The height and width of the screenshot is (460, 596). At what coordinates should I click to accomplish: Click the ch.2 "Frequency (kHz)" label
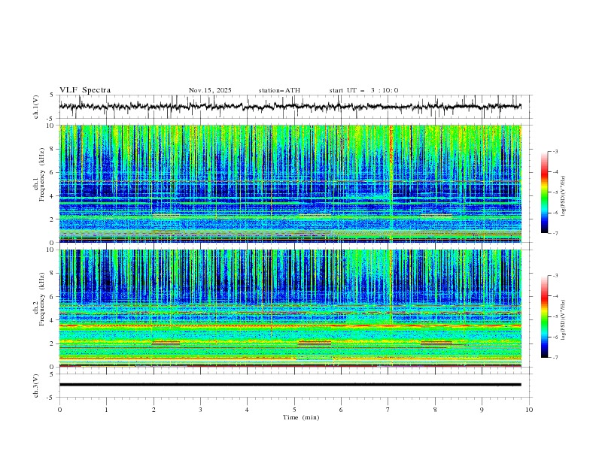(42, 298)
